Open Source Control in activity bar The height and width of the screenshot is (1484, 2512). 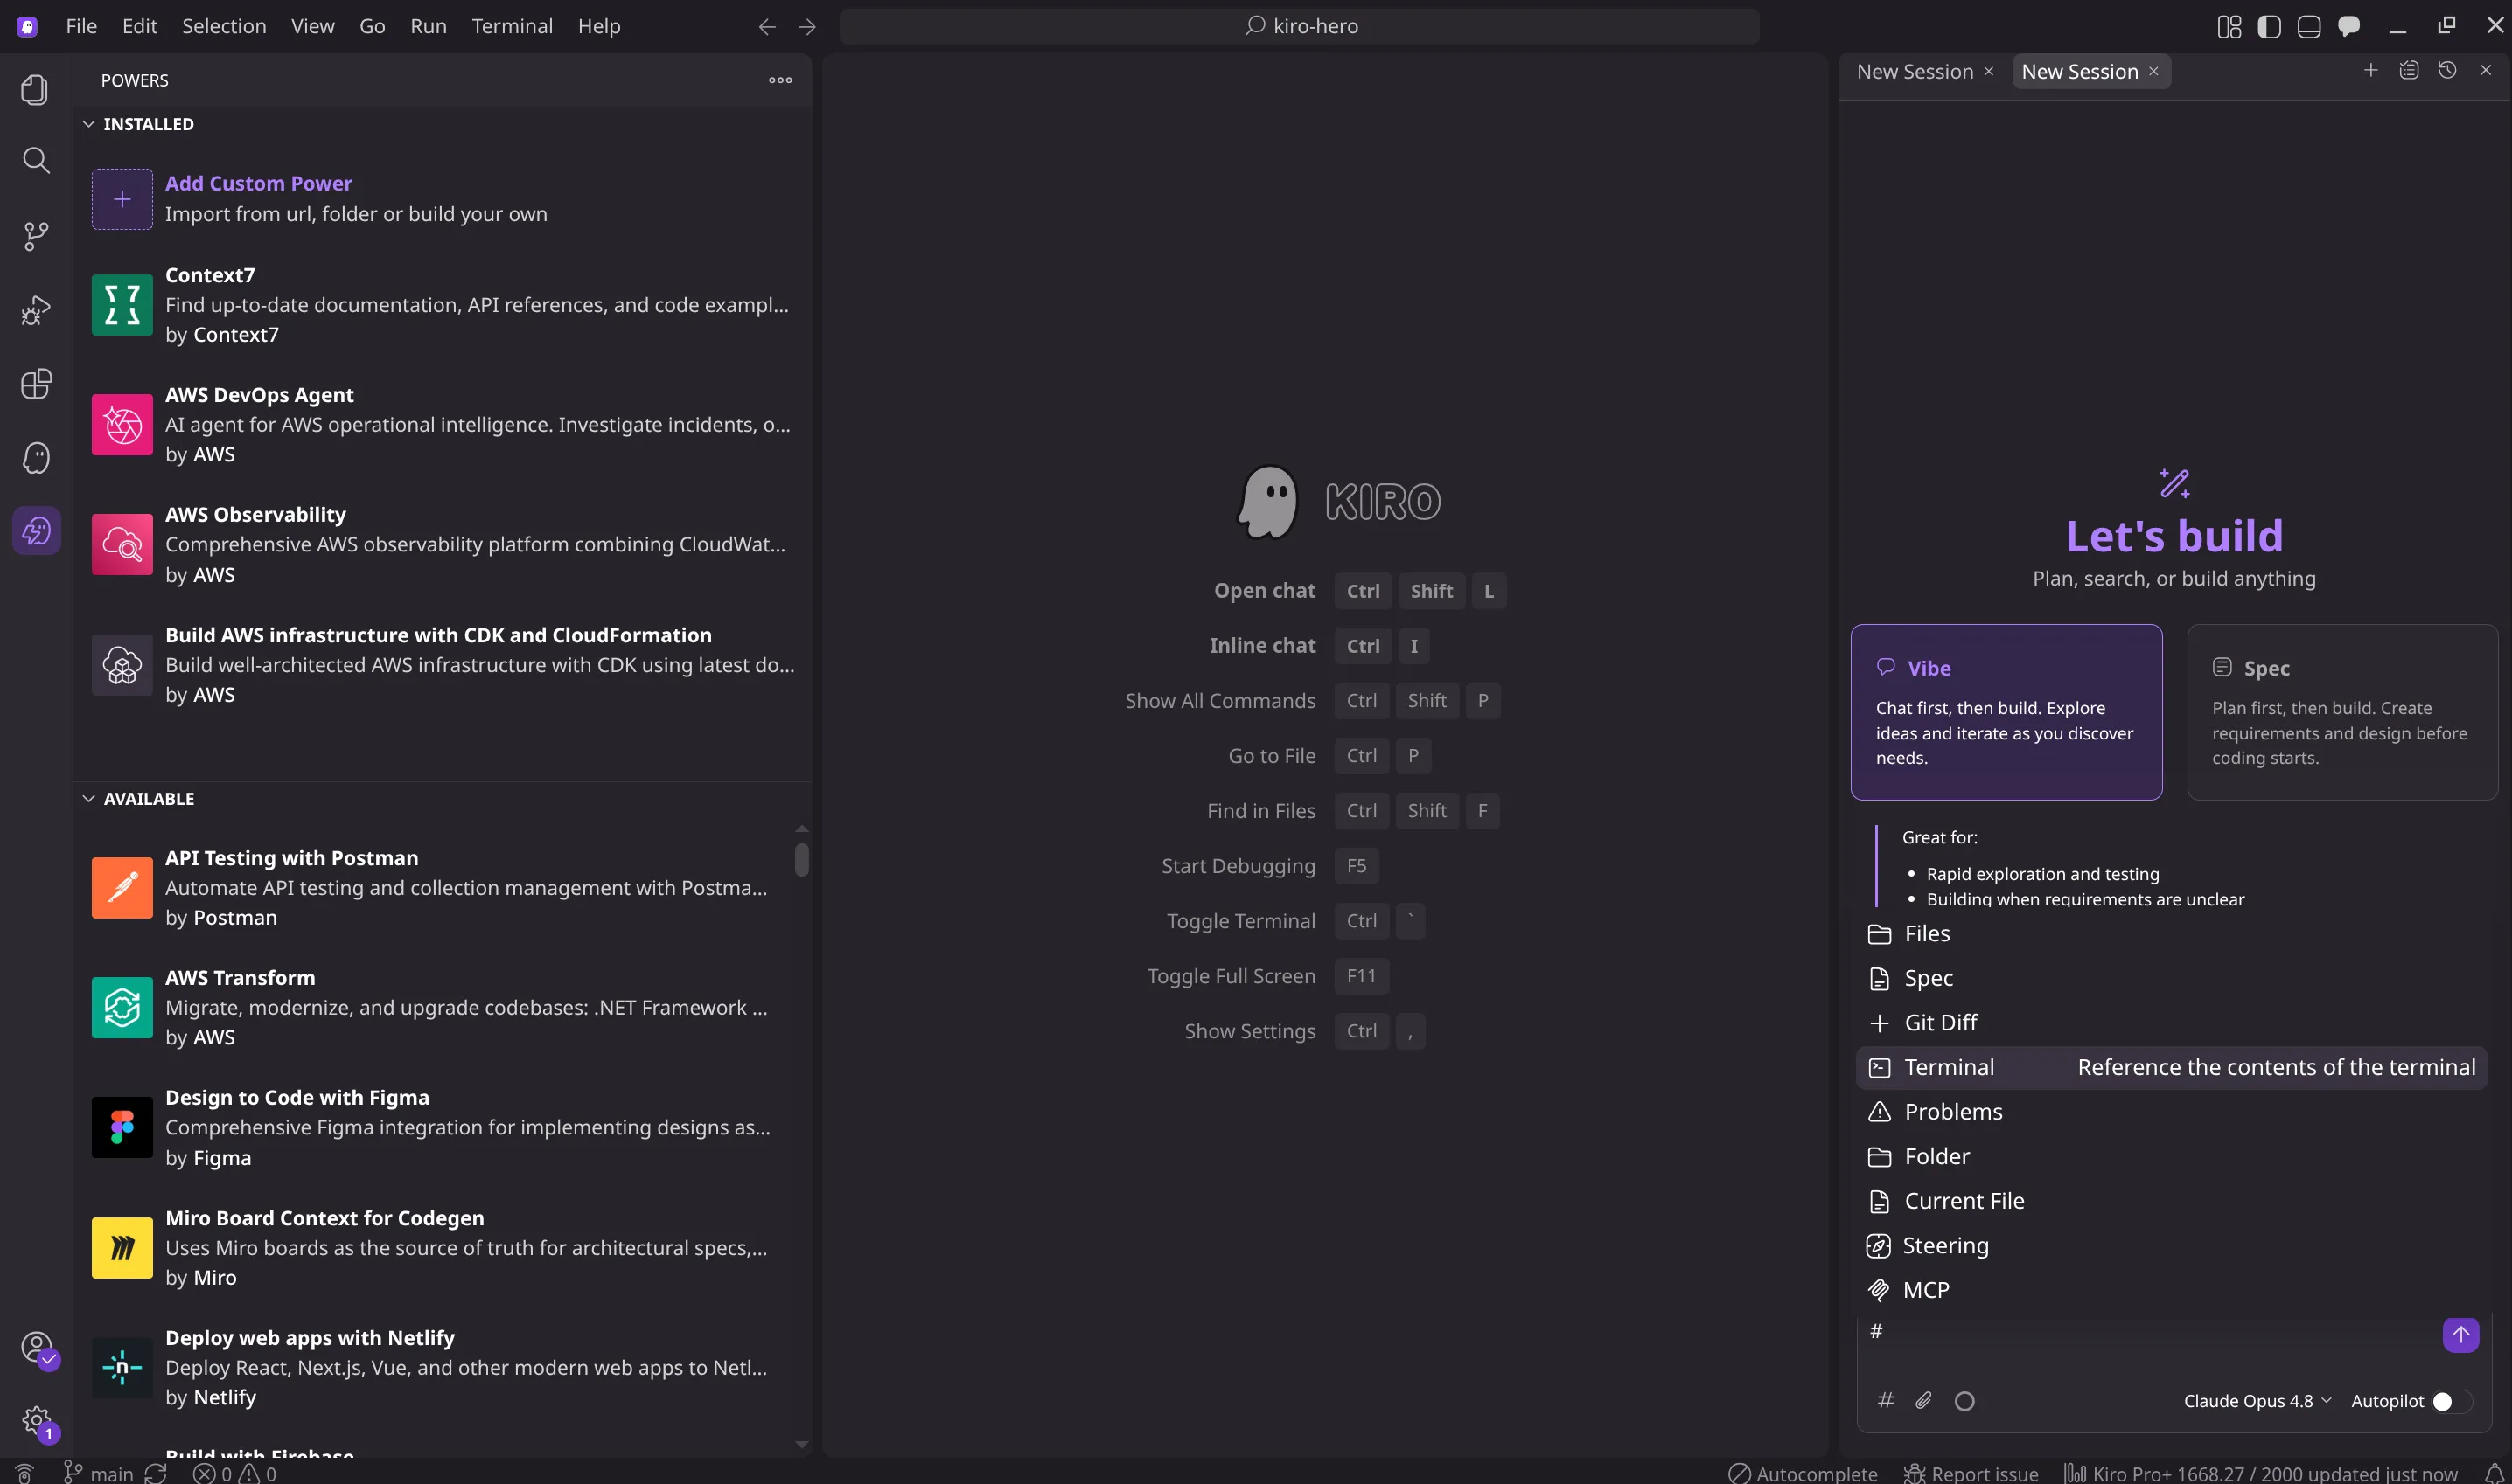35,236
